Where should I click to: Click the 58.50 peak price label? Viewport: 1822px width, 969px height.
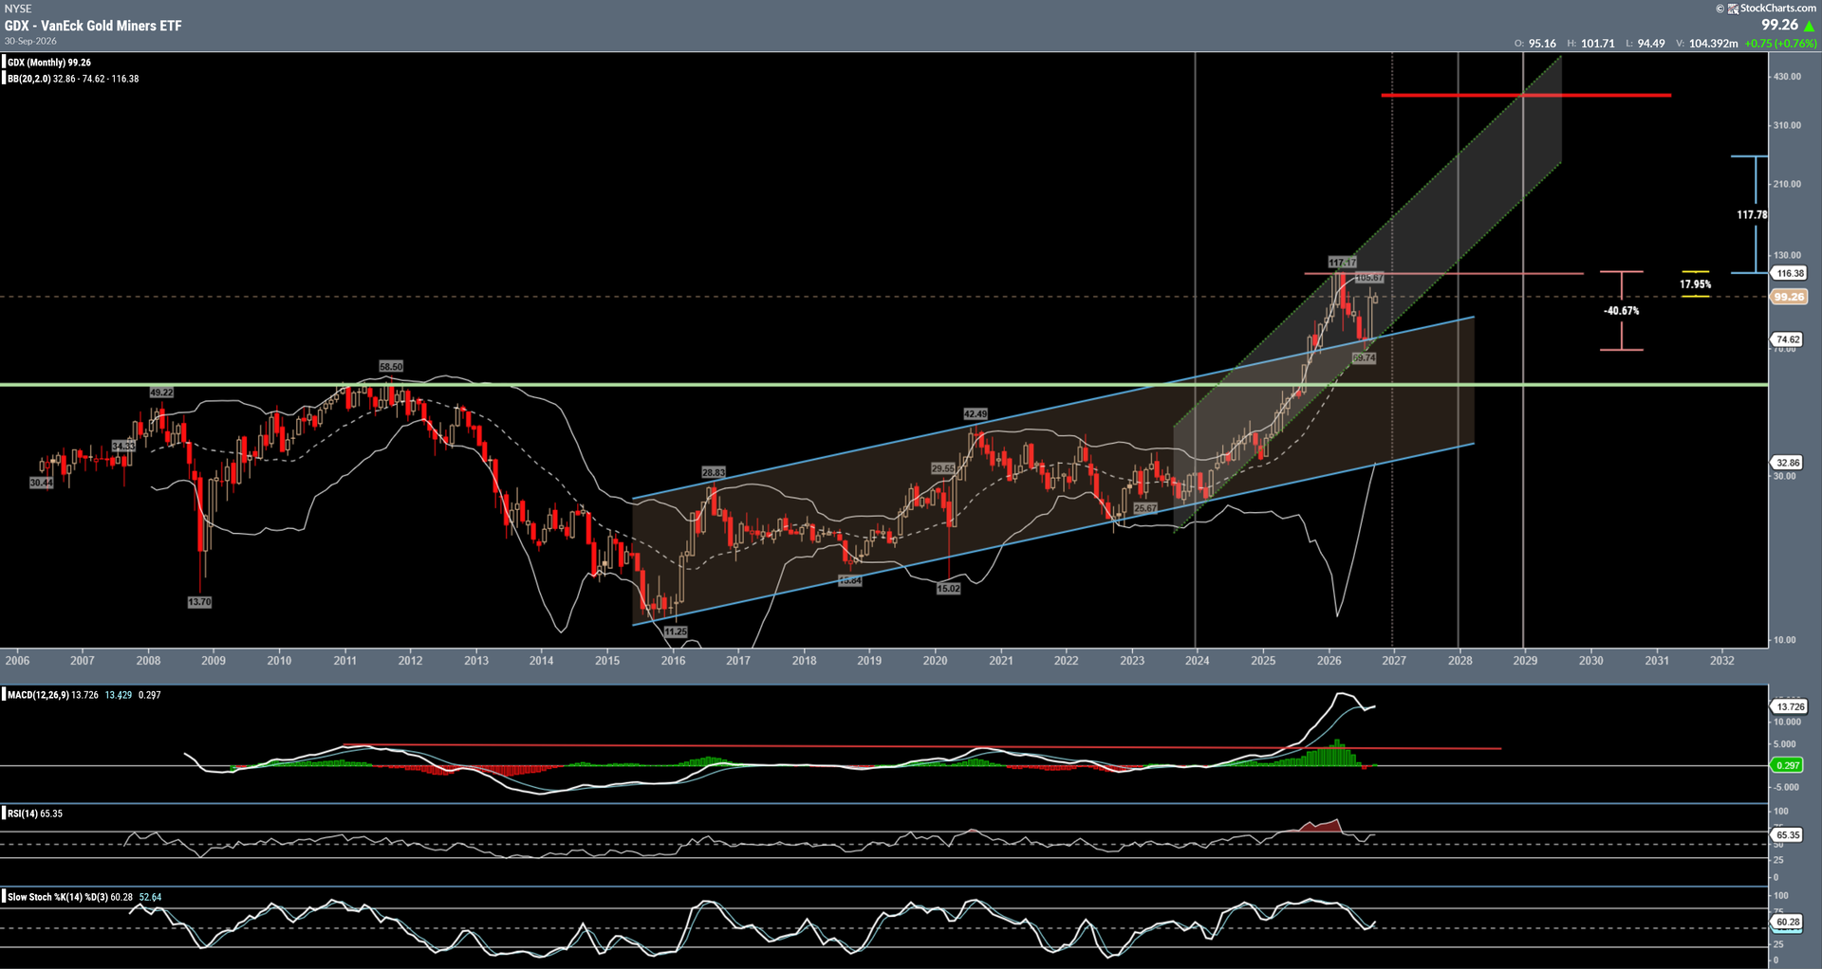click(x=391, y=366)
